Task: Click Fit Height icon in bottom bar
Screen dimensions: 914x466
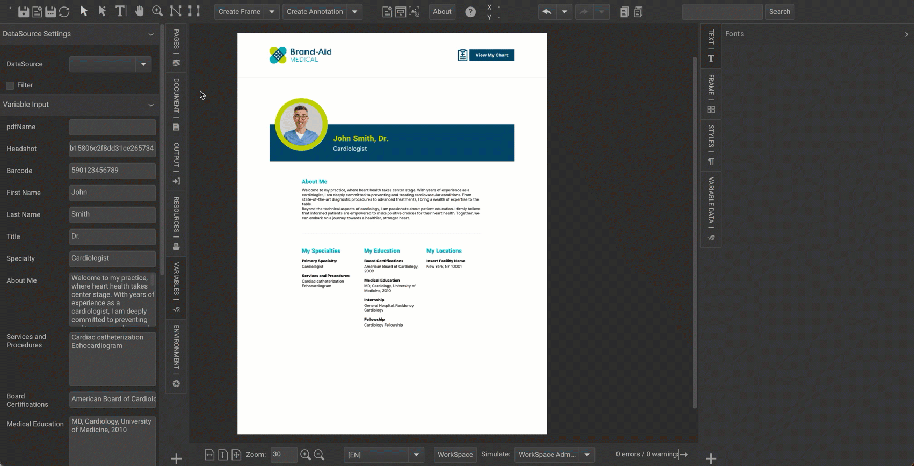Action: pos(223,455)
